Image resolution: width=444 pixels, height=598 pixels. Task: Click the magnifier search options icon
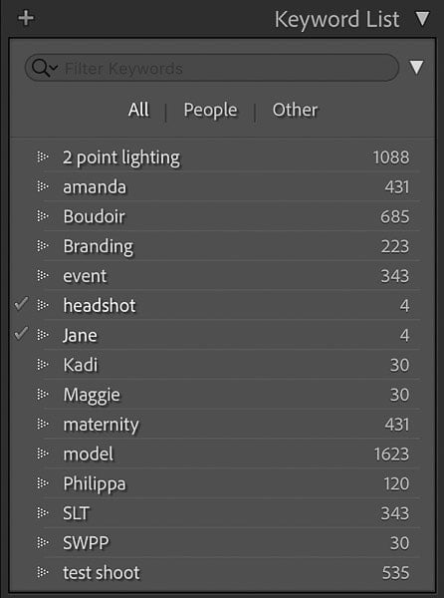[x=45, y=68]
